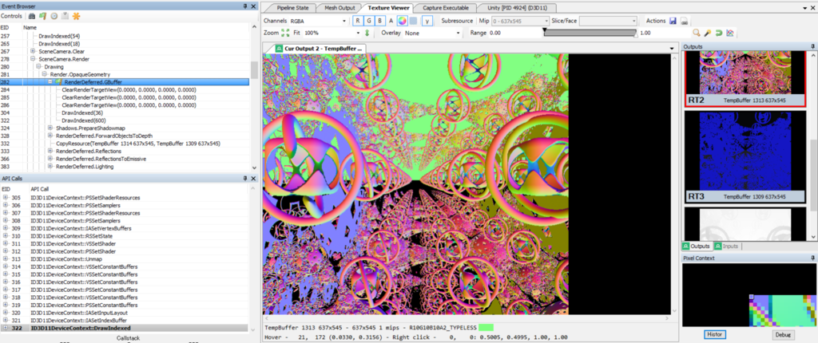Click the green zoom-to-fit arrows icon
The image size is (818, 343).
pos(285,33)
